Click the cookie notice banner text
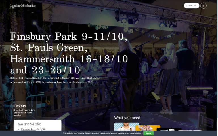Image resolution: width=218 pixels, height=136 pixels. tap(97, 133)
